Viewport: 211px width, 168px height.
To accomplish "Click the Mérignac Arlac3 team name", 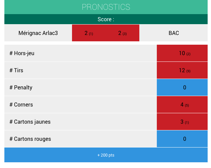I will tap(38, 33).
